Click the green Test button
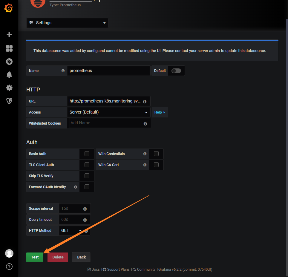This screenshot has width=288, height=277. [x=35, y=257]
